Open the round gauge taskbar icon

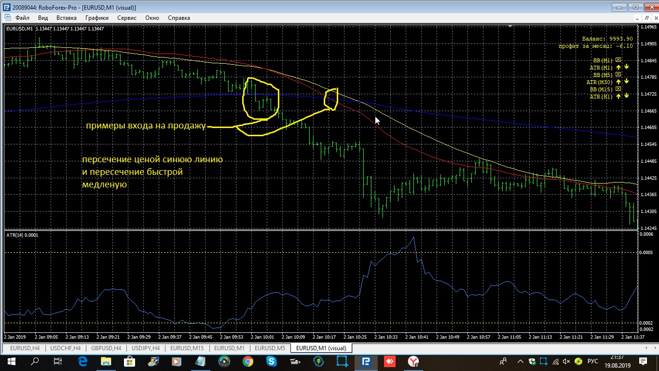[x=224, y=361]
